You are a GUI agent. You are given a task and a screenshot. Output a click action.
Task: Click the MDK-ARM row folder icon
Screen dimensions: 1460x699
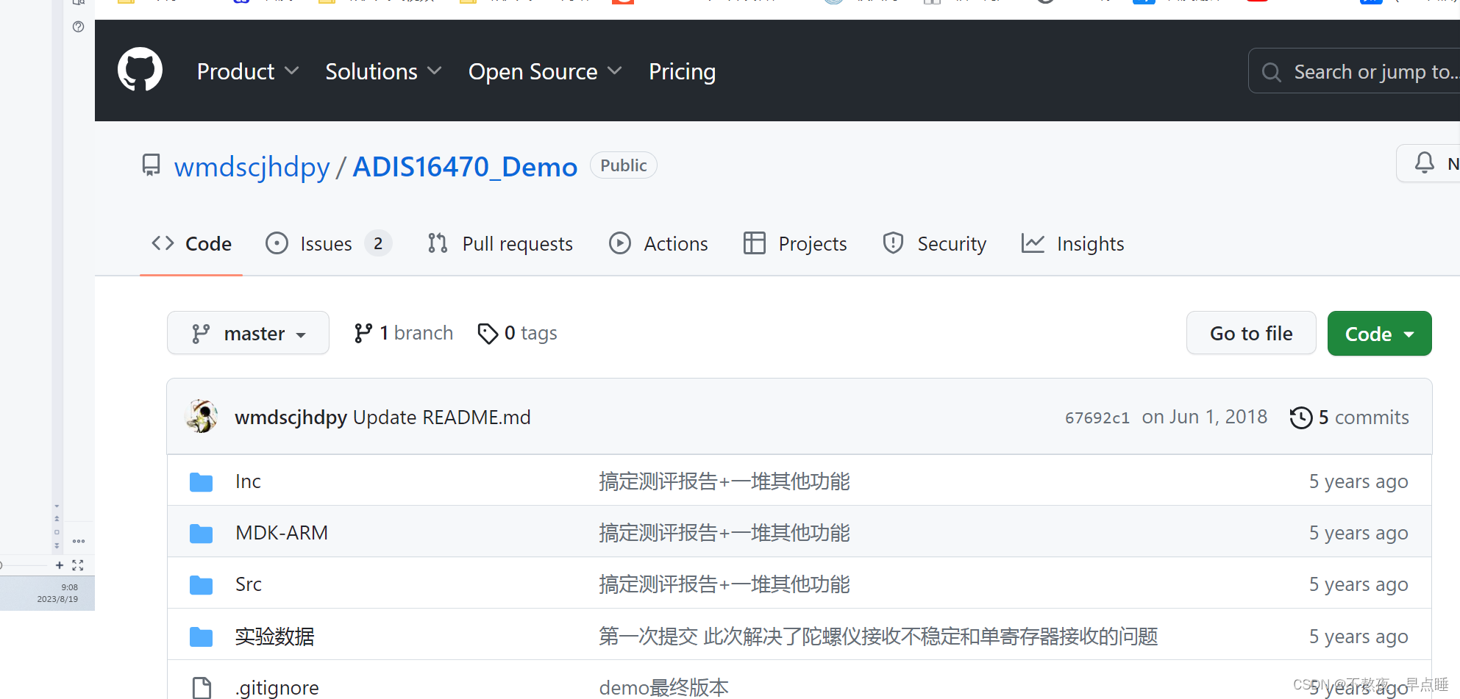pos(201,534)
